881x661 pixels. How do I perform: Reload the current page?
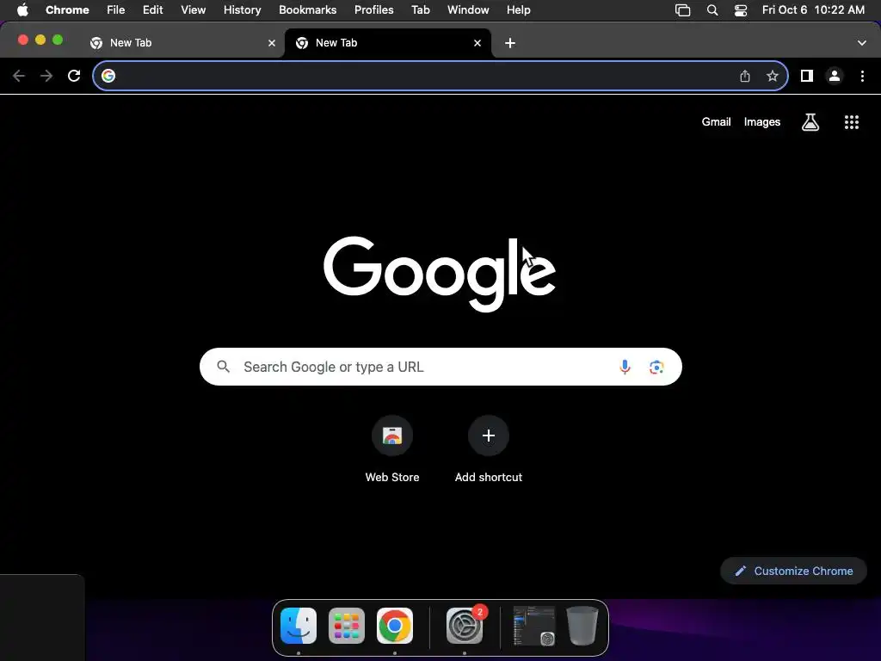[74, 76]
